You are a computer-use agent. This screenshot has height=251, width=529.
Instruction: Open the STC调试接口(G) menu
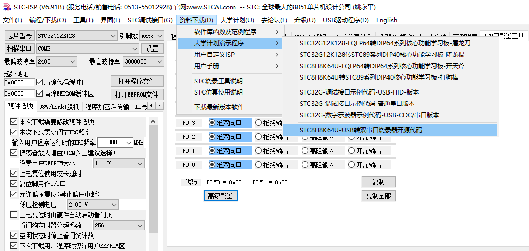point(150,20)
